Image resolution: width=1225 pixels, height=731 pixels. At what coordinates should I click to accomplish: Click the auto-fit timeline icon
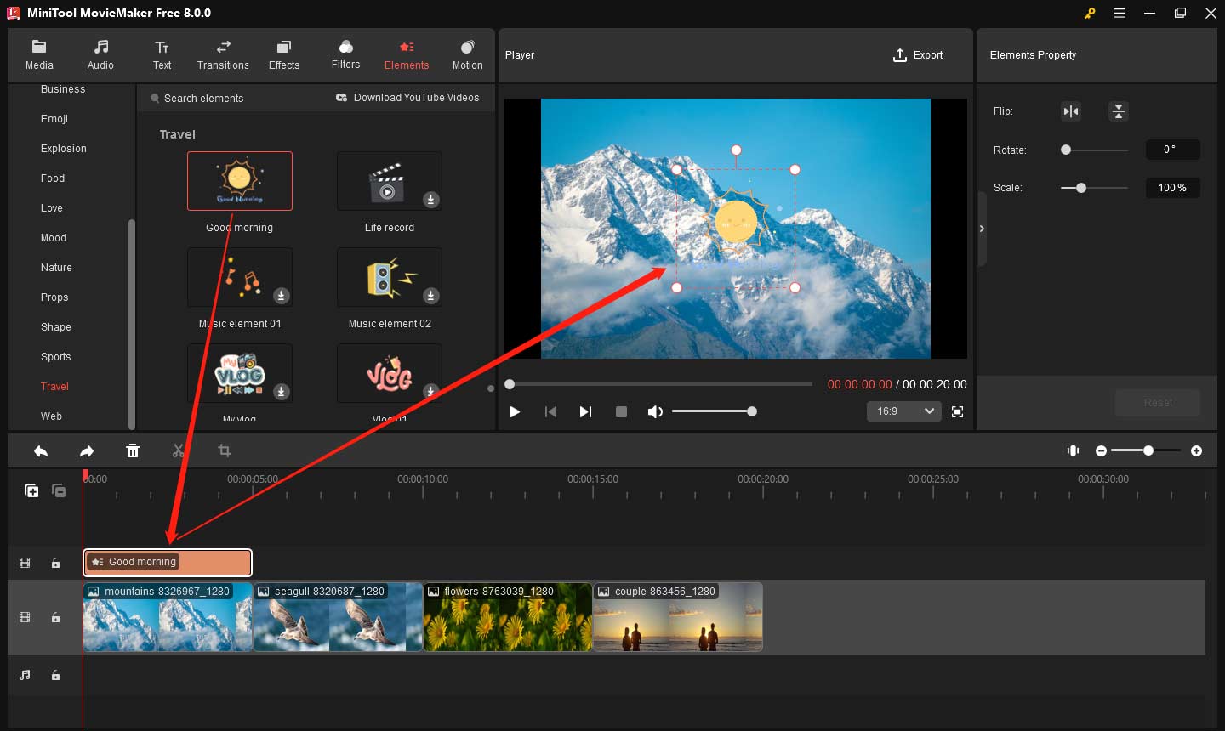(x=1074, y=450)
